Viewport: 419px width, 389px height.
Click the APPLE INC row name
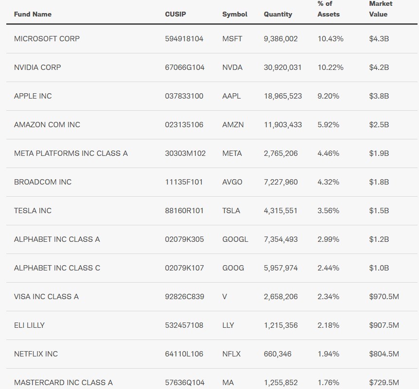point(33,96)
